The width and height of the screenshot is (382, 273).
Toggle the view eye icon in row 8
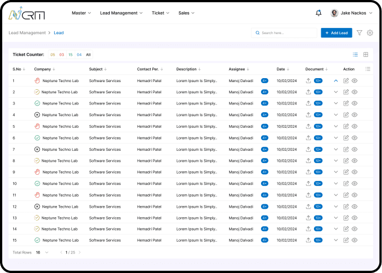click(355, 161)
